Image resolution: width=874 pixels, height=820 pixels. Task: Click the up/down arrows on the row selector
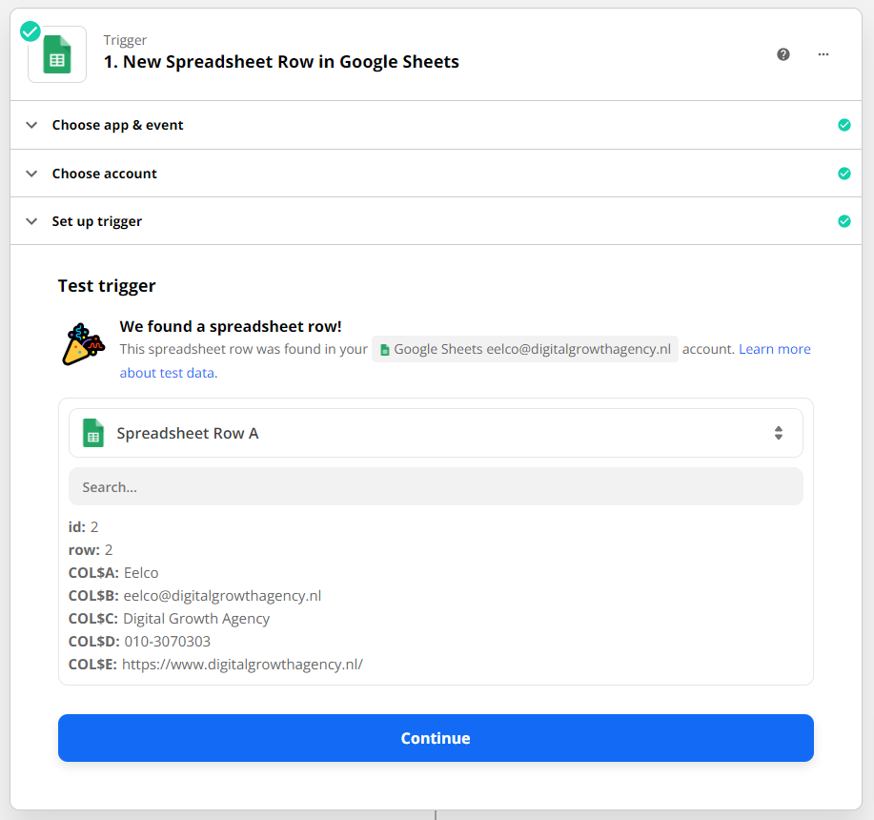tap(779, 433)
